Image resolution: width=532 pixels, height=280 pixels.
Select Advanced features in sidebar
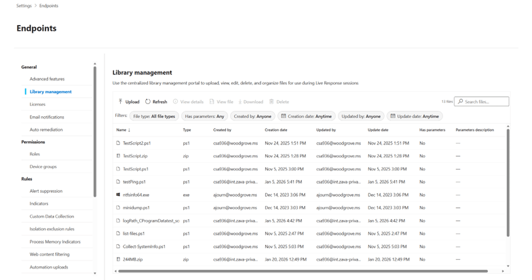click(47, 79)
